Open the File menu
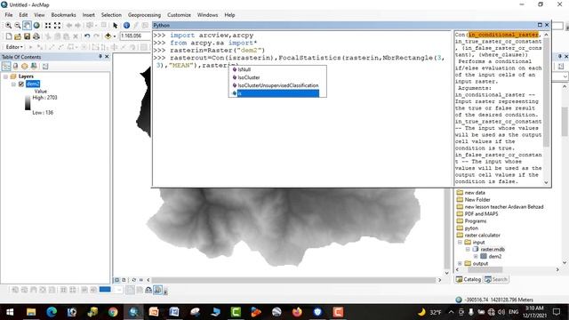 [9, 15]
